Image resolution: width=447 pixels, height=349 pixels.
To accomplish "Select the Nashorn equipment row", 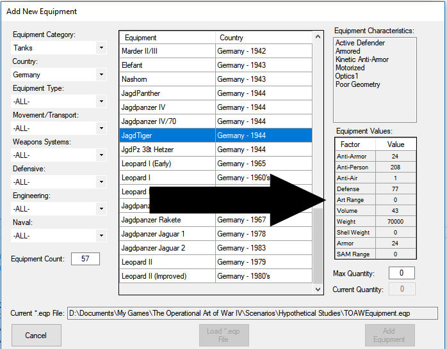I will (x=216, y=79).
